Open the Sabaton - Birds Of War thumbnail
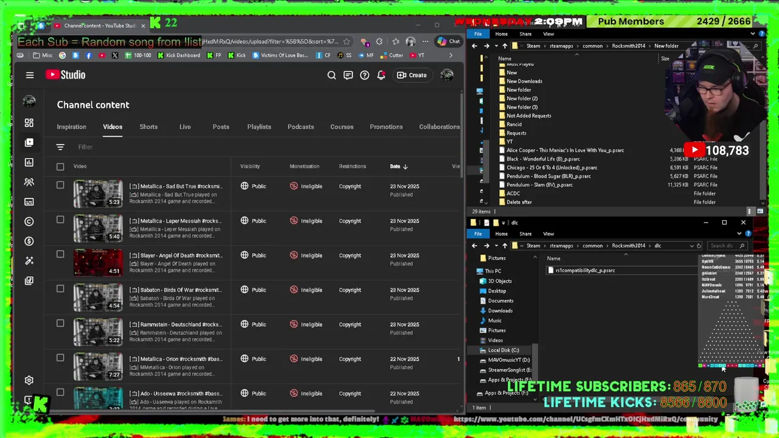This screenshot has width=779, height=438. (x=98, y=297)
